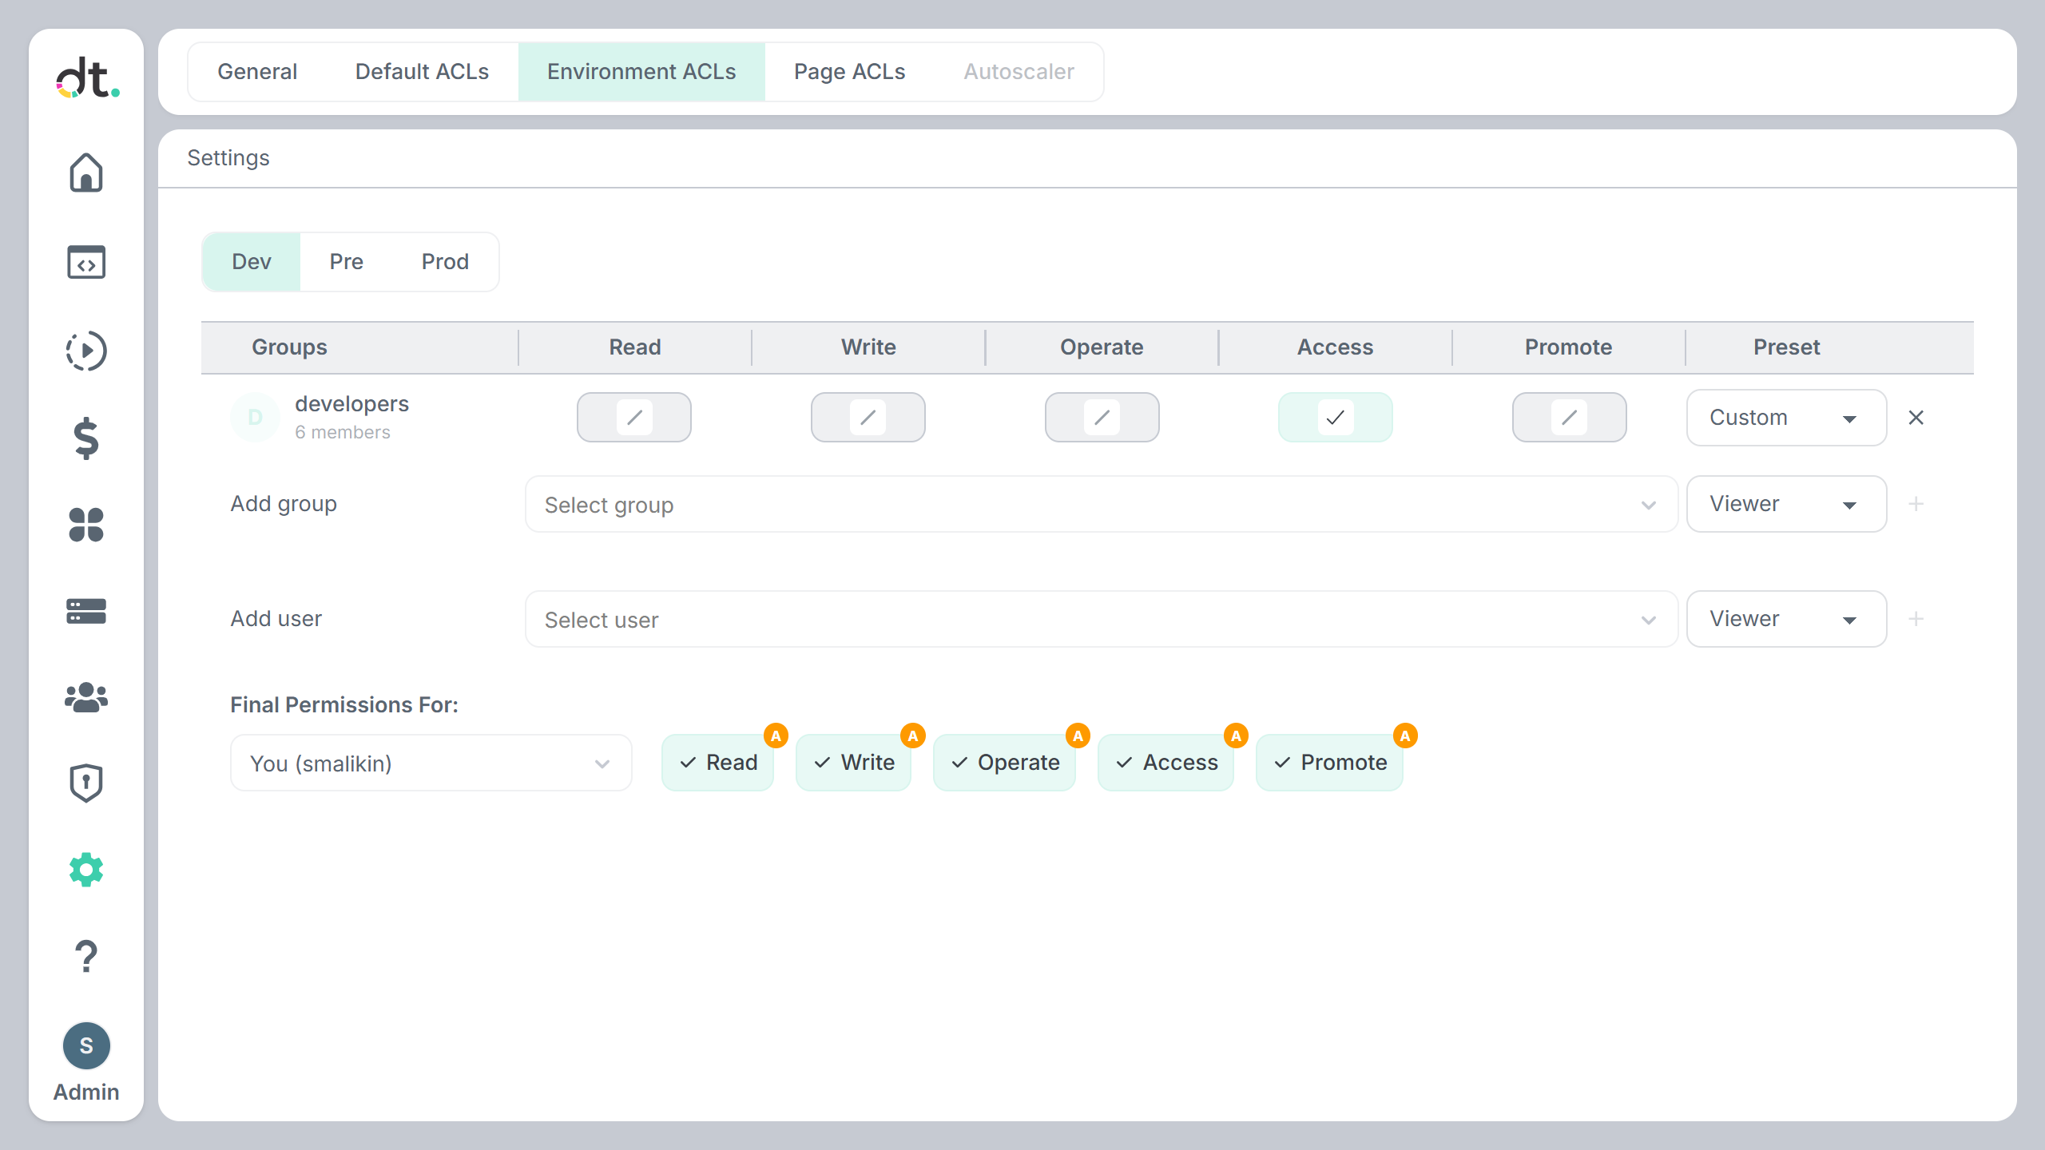Click the plus icon next to Add group
Viewport: 2045px width, 1150px height.
tap(1916, 504)
